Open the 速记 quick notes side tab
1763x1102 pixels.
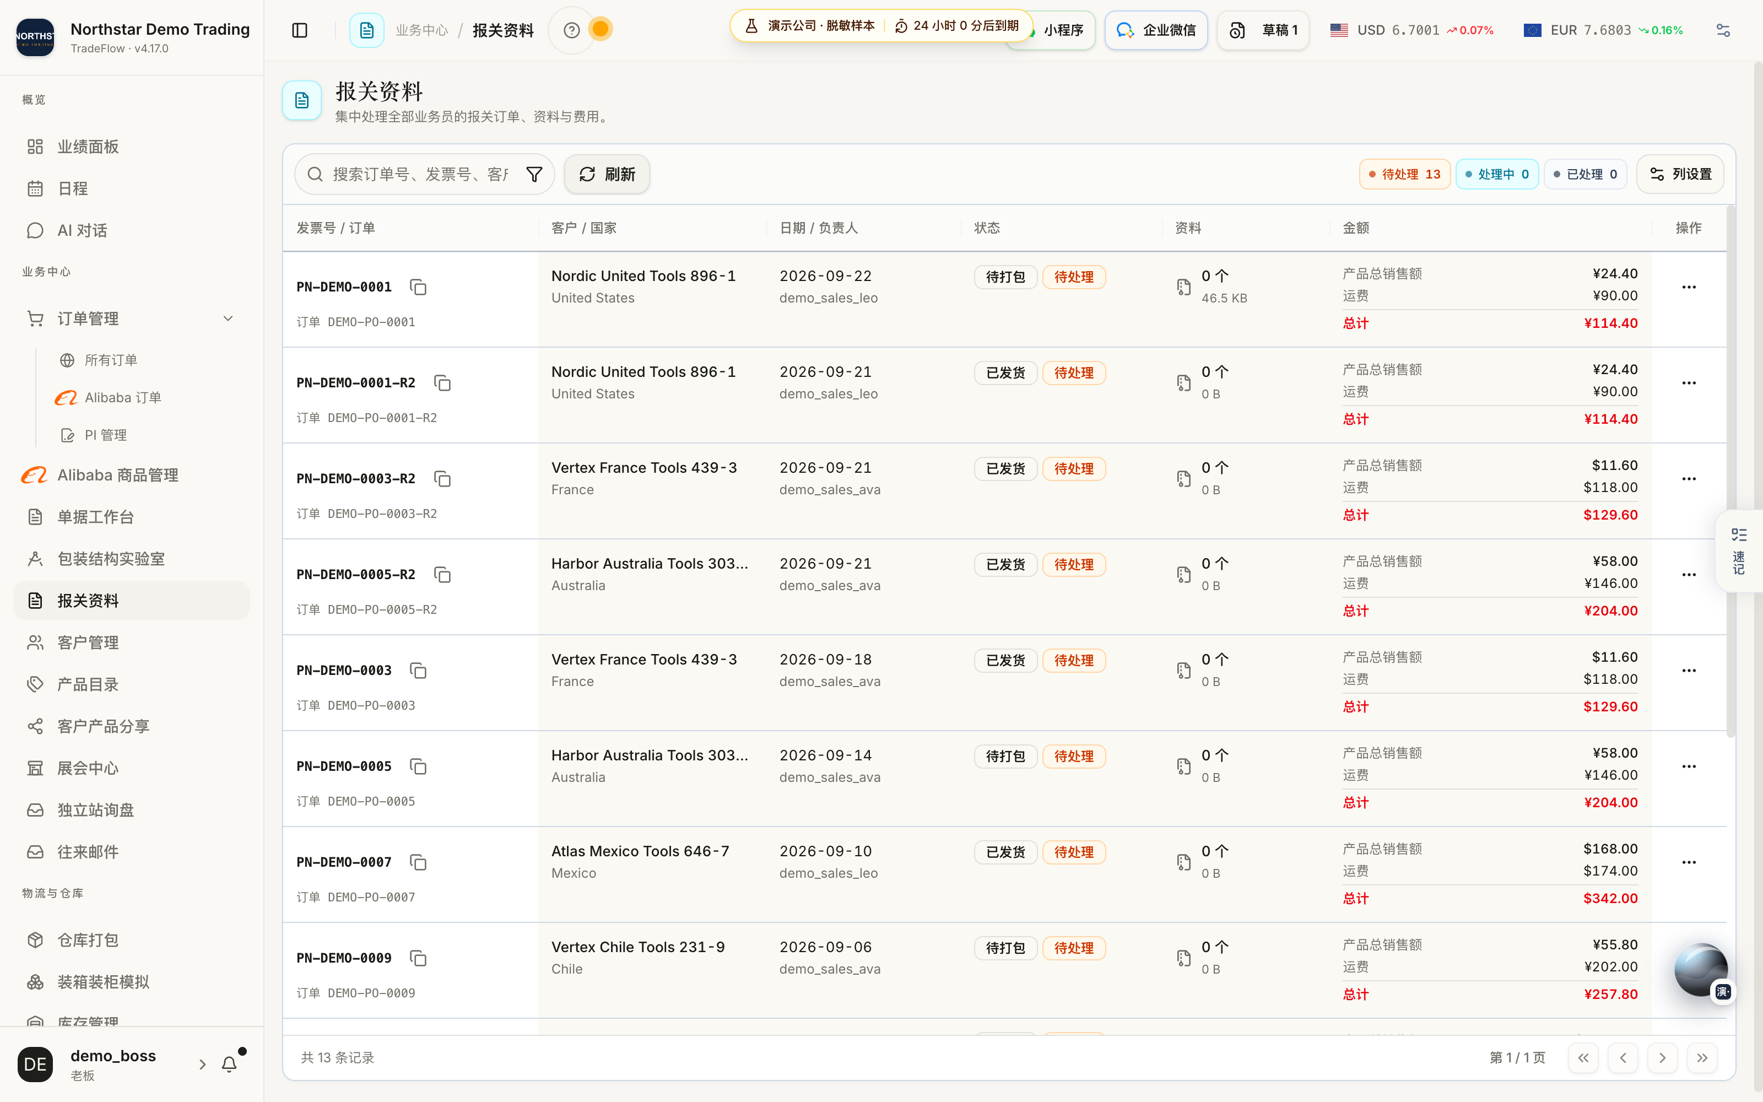(1739, 551)
